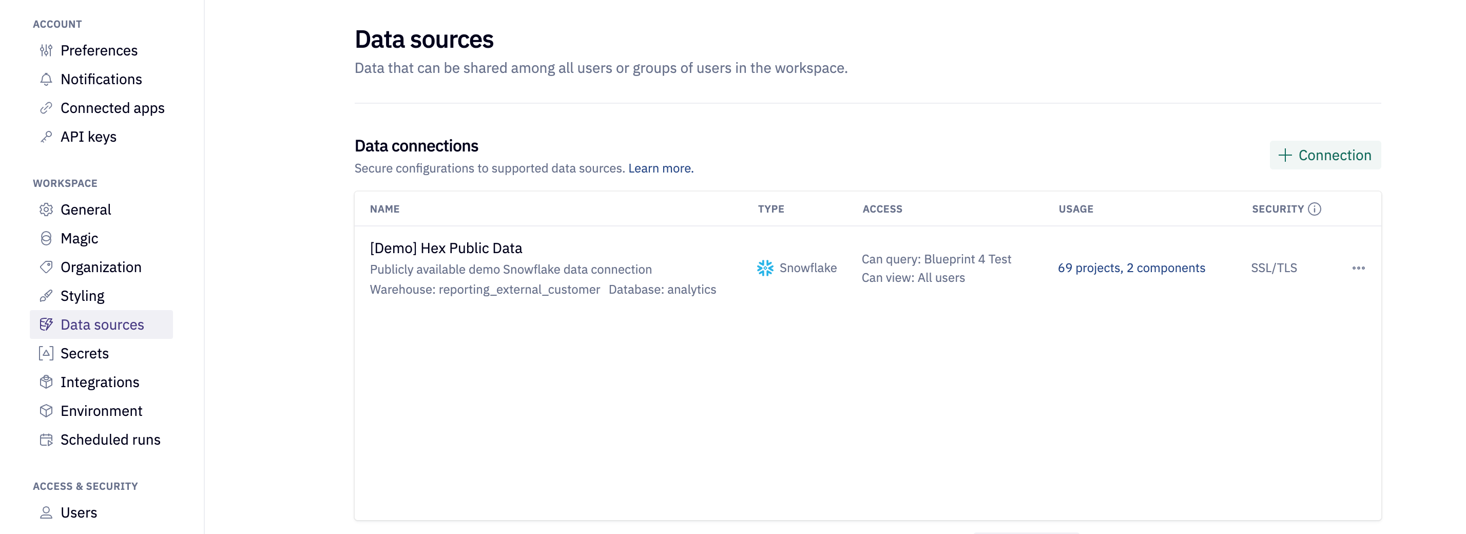
Task: Follow the Learn more link
Action: [x=660, y=168]
